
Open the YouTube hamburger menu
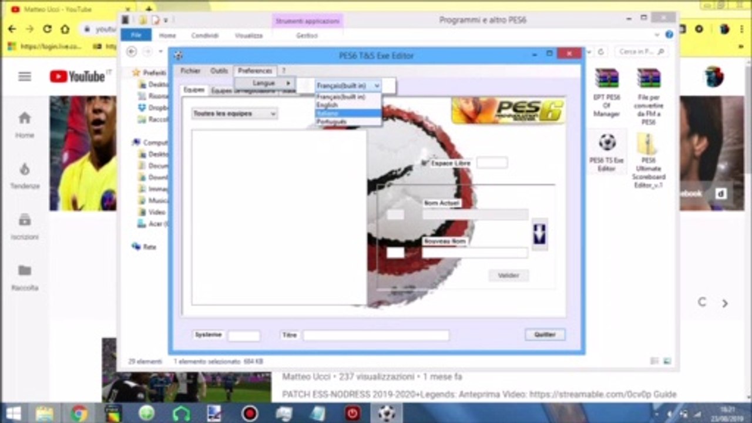point(24,76)
